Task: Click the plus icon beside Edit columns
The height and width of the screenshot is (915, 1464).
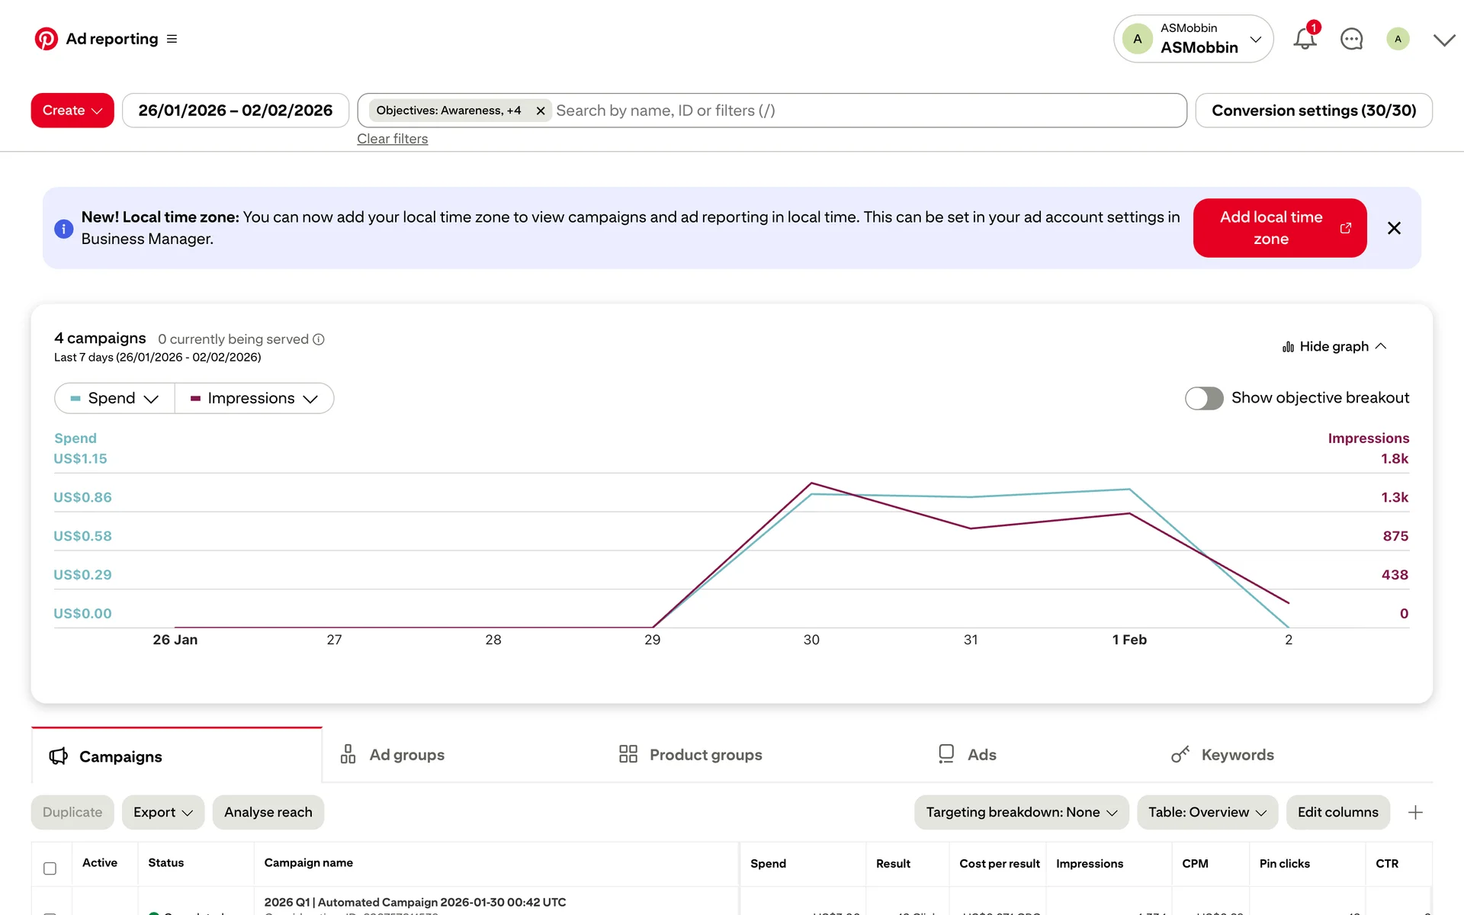Action: (1415, 812)
